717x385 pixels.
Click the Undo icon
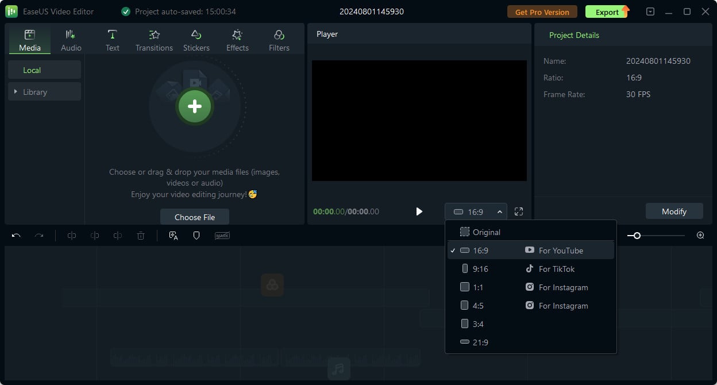[x=16, y=236]
